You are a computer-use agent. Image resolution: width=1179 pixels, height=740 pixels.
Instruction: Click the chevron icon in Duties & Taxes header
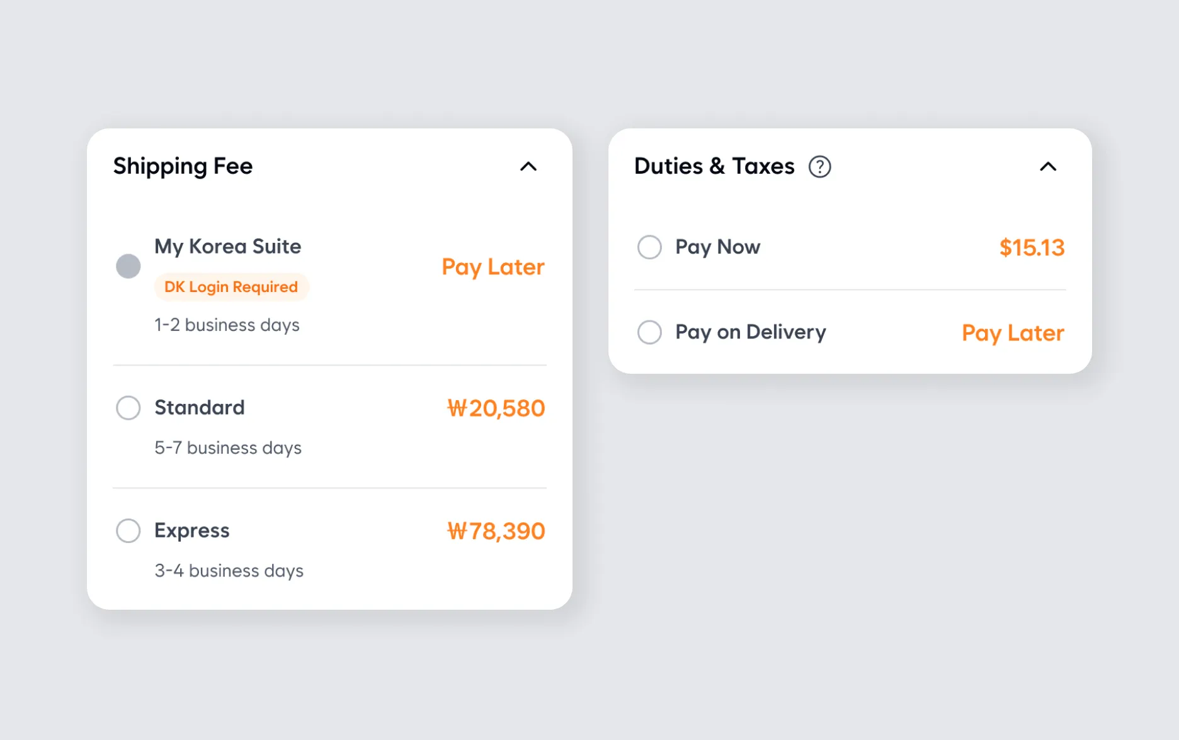(1047, 166)
